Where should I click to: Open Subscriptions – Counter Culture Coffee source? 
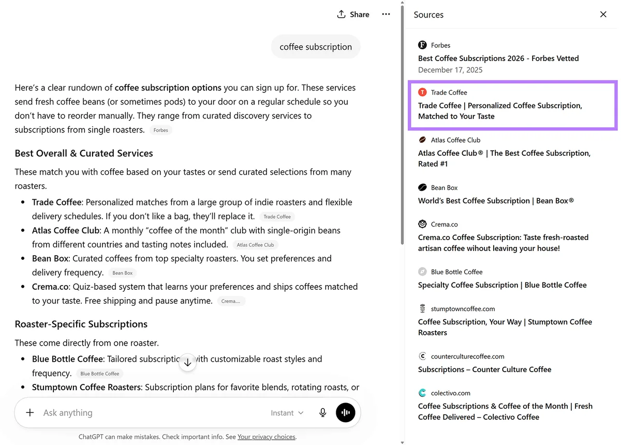484,369
